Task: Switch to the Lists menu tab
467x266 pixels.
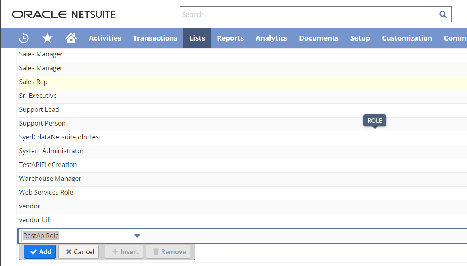Action: click(197, 38)
